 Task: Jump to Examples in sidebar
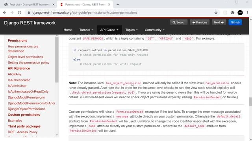tap(15, 121)
